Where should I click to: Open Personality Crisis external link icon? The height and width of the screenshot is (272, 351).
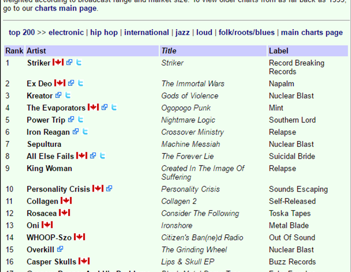(x=109, y=189)
